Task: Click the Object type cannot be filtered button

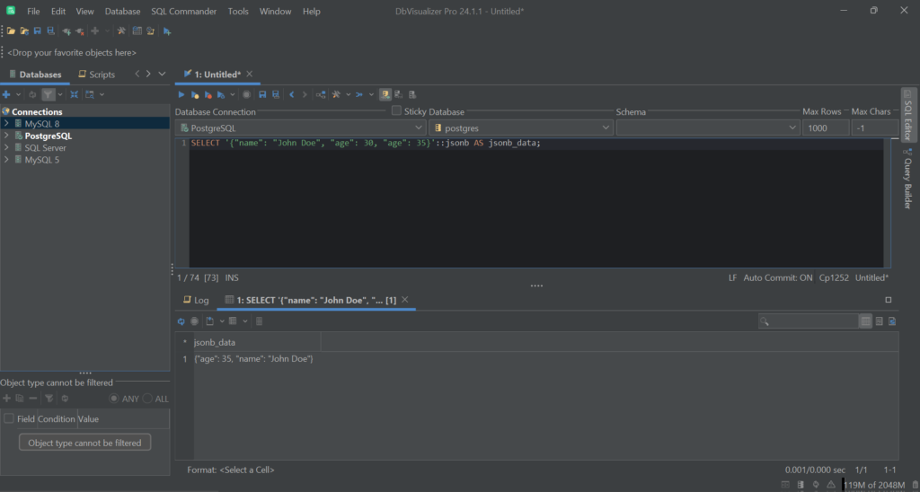Action: [85, 443]
